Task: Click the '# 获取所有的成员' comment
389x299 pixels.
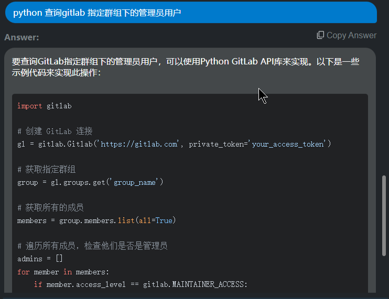Action: pyautogui.click(x=50, y=207)
